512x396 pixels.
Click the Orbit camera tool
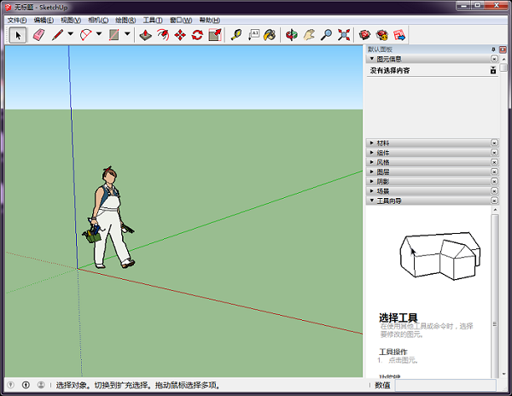coord(292,35)
